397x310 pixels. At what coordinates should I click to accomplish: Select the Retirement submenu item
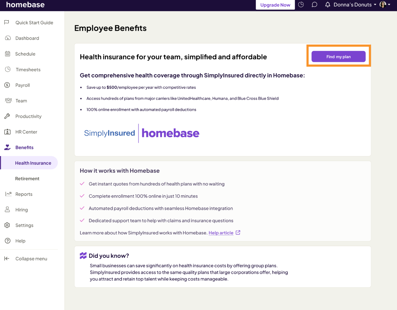pyautogui.click(x=27, y=179)
